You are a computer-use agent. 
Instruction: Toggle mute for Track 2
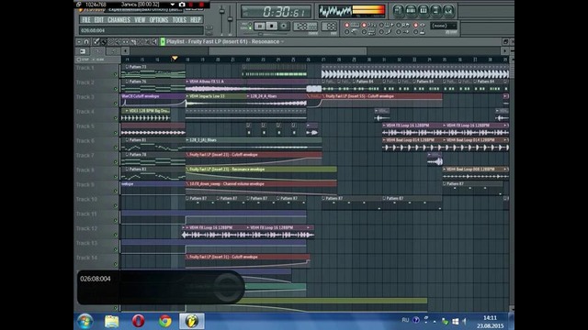point(116,89)
